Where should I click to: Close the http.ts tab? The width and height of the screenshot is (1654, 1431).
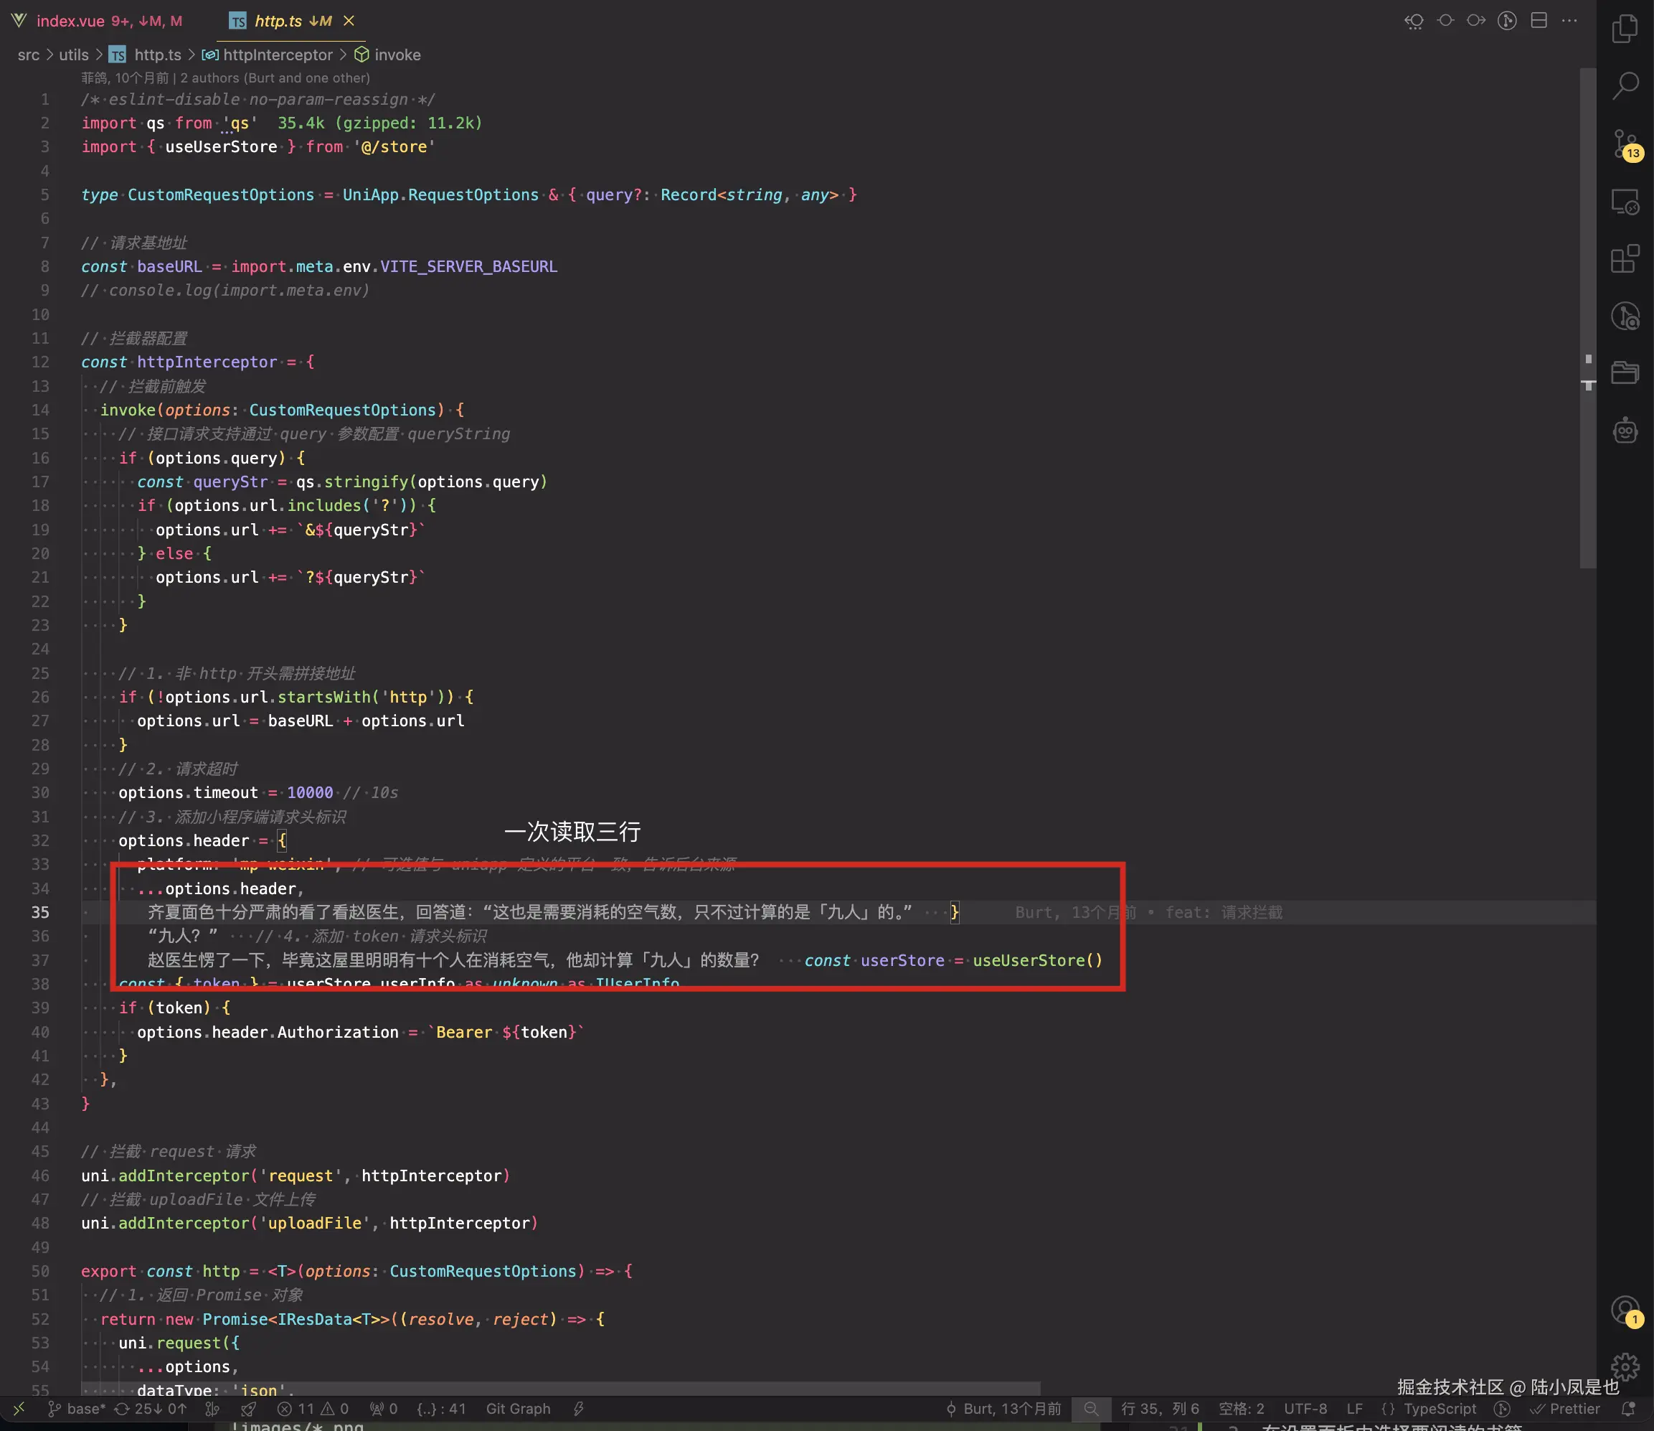click(349, 21)
